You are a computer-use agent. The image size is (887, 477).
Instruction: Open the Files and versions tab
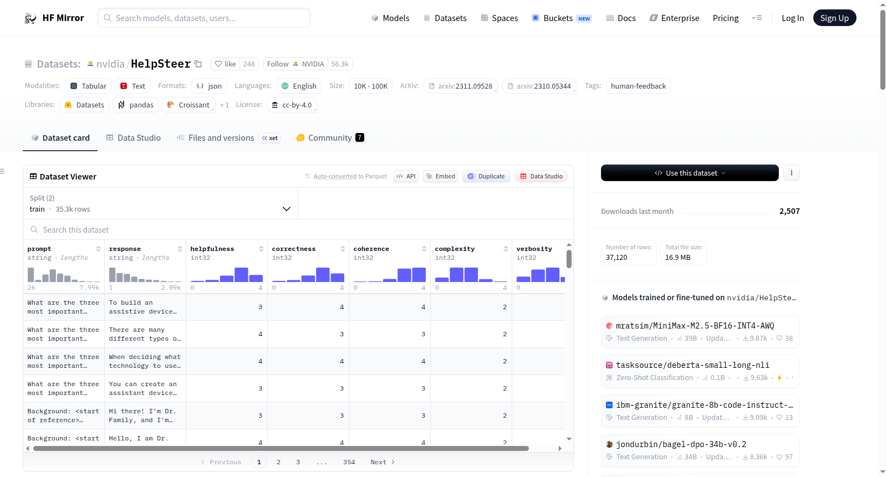tap(228, 138)
